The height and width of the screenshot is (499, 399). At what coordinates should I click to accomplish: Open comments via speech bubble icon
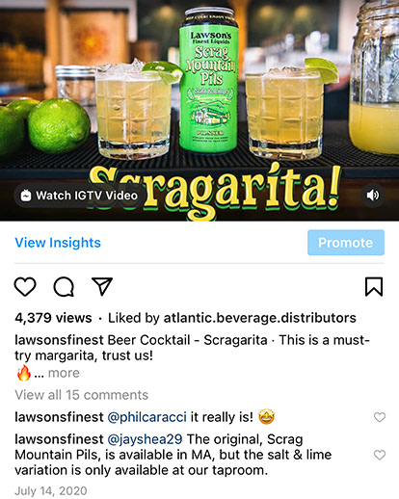coord(64,286)
